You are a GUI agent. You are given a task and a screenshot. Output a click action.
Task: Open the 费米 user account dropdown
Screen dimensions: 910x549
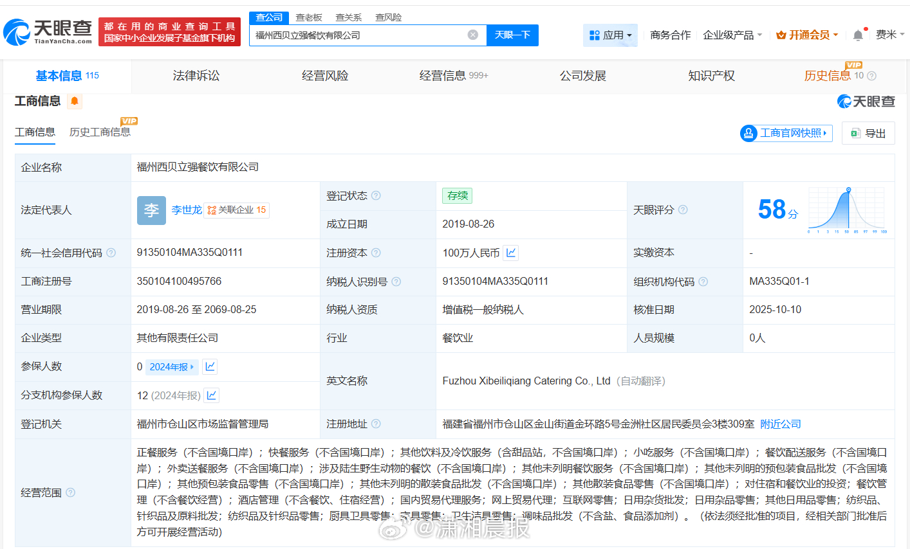(x=889, y=35)
